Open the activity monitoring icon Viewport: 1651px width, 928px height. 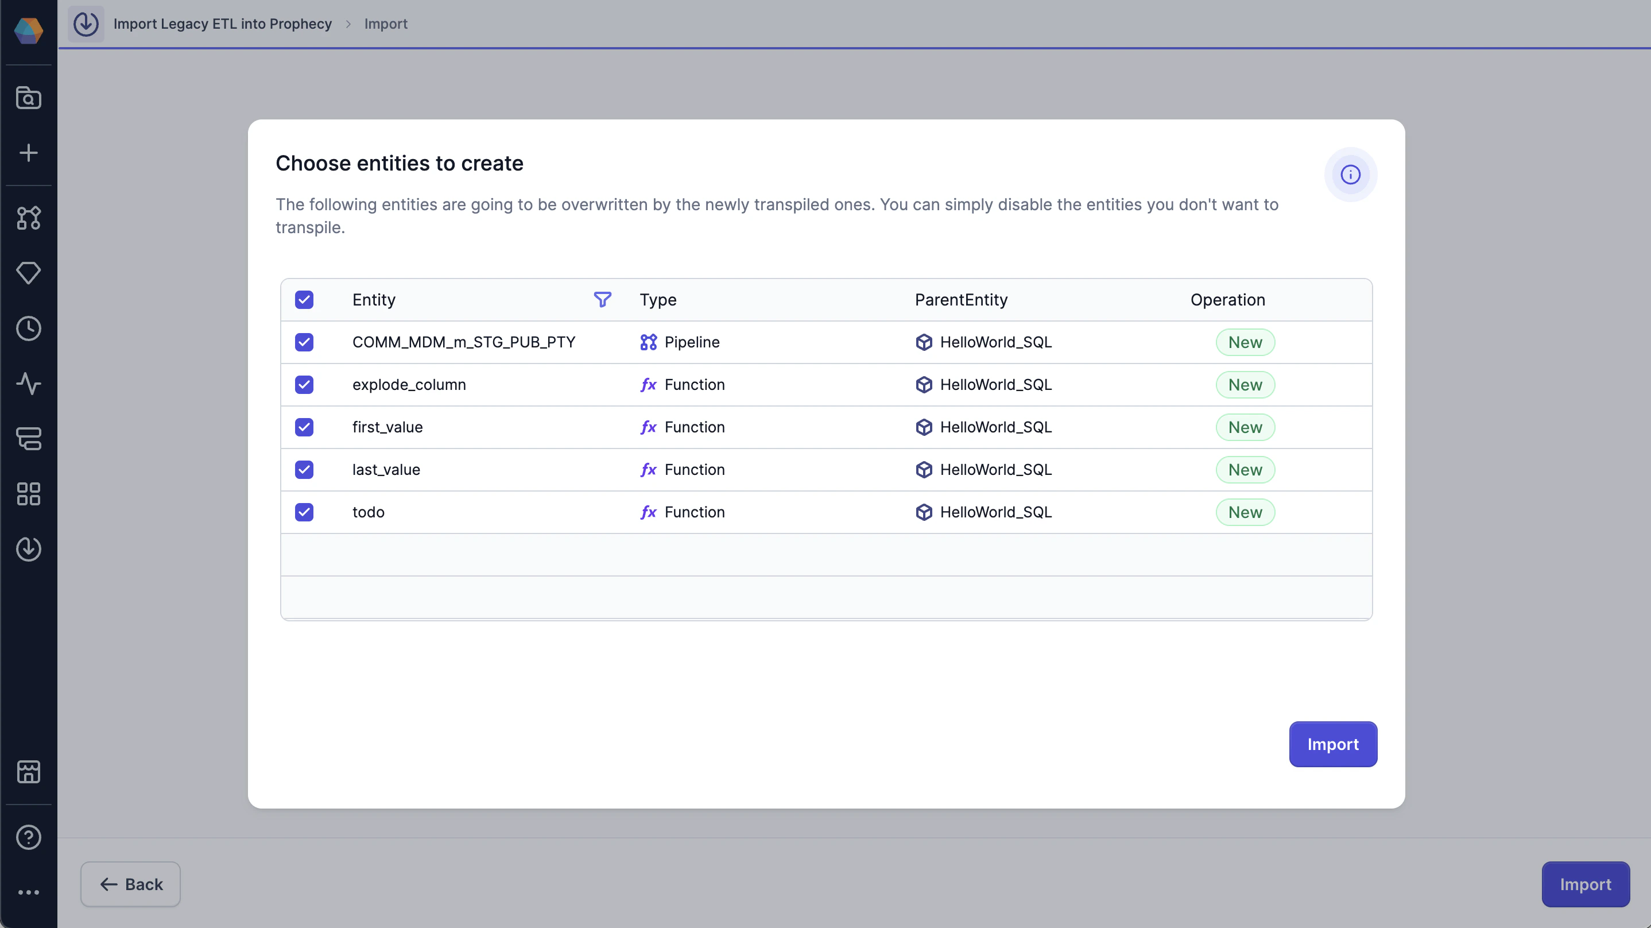28,384
